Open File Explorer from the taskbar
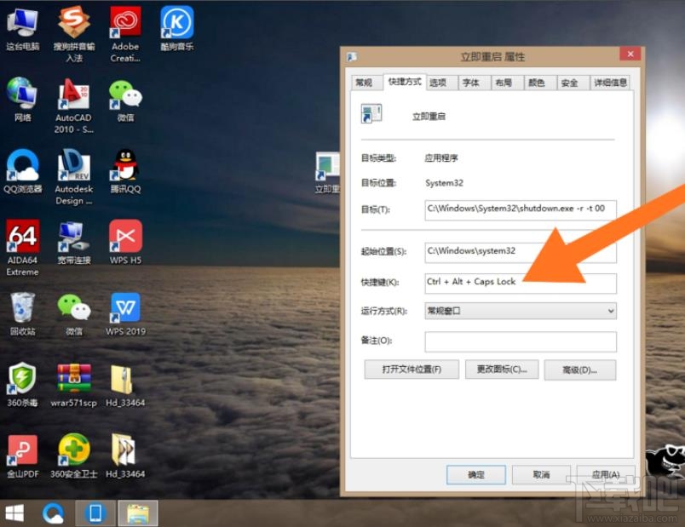 pyautogui.click(x=139, y=514)
